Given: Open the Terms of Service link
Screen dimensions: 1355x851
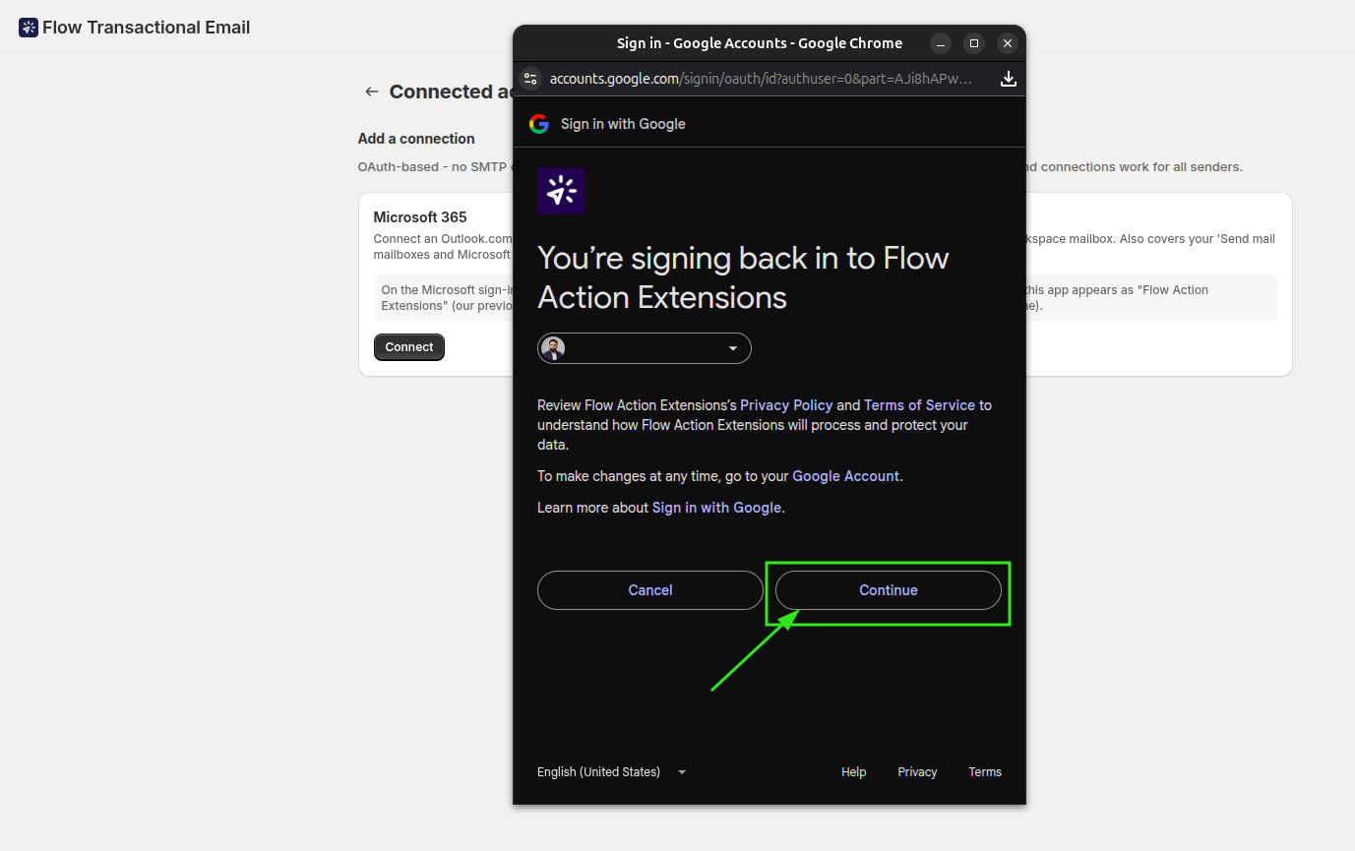Looking at the screenshot, I should pos(919,405).
